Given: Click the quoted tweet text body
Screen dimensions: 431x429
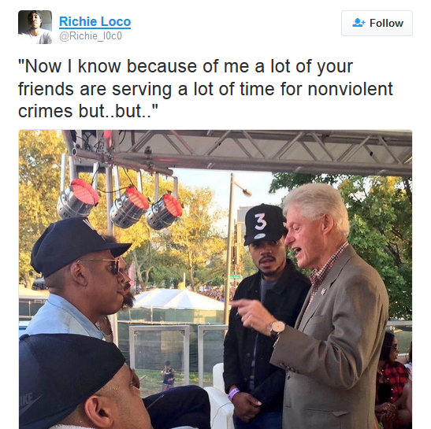Looking at the screenshot, I should [206, 88].
